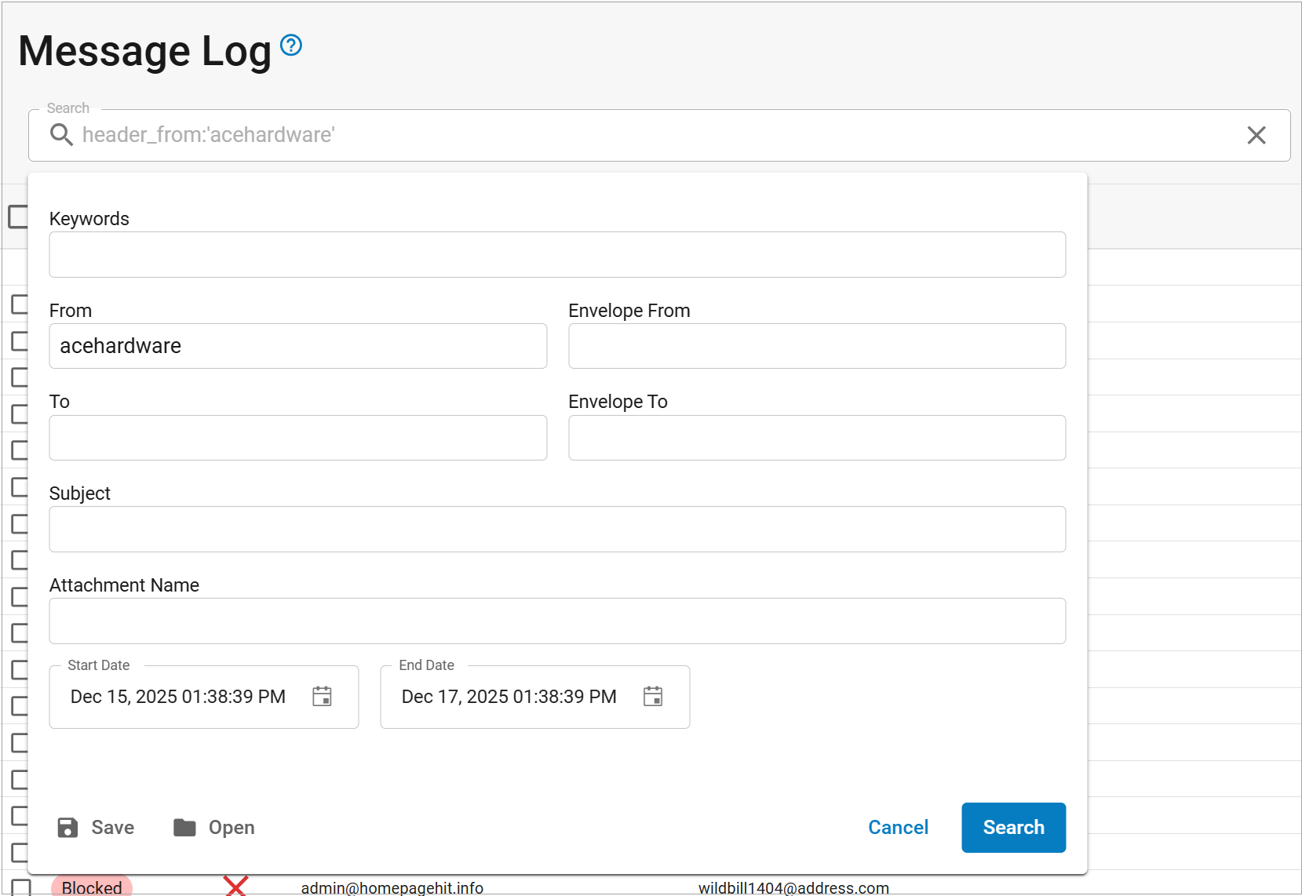Click the search magnifier icon
Screen dimensions: 1302x896
[x=61, y=135]
